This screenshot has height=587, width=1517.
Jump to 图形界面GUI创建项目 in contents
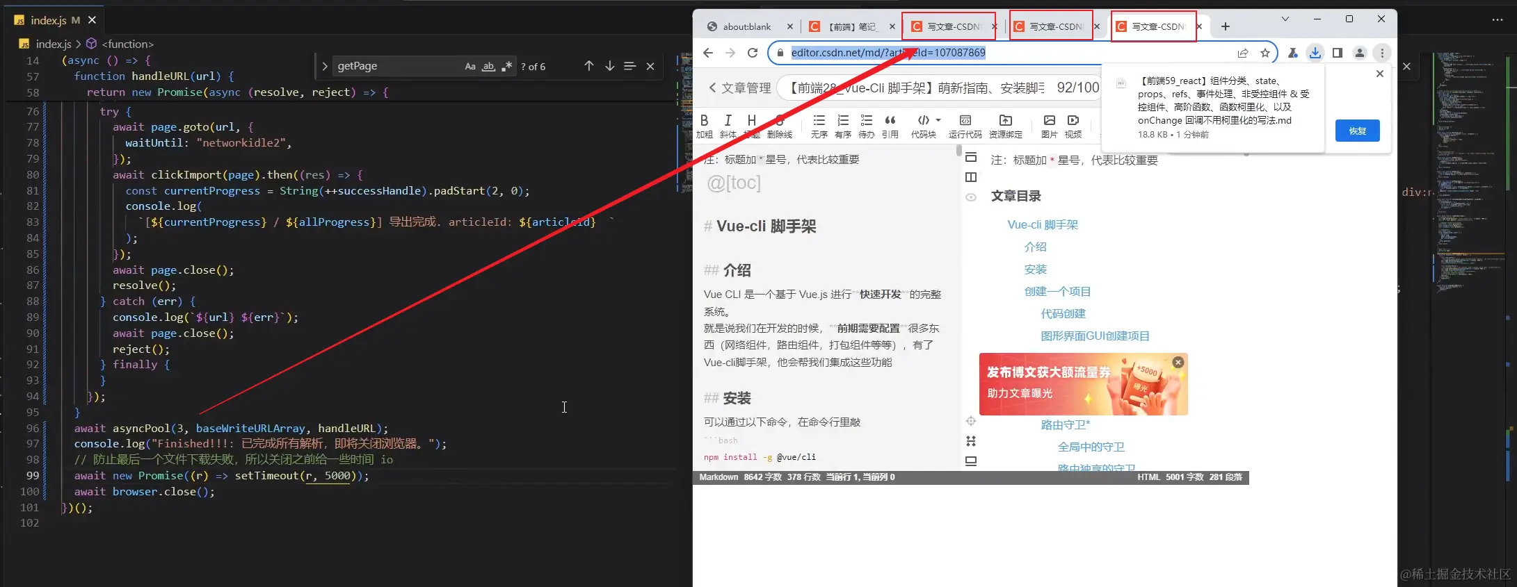point(1095,336)
